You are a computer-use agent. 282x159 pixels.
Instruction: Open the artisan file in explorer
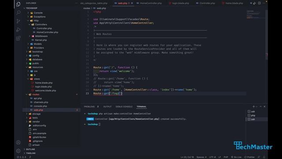click(36, 145)
